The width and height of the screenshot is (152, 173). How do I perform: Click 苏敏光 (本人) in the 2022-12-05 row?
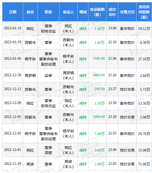click(x=68, y=117)
